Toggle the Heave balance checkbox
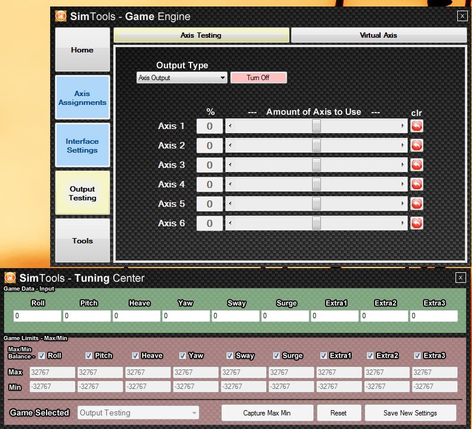Image resolution: width=472 pixels, height=429 pixels. [135, 355]
